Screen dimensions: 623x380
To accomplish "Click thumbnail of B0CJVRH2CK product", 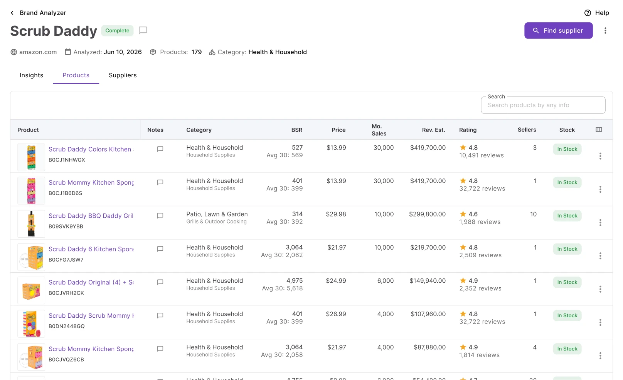I will tap(31, 290).
